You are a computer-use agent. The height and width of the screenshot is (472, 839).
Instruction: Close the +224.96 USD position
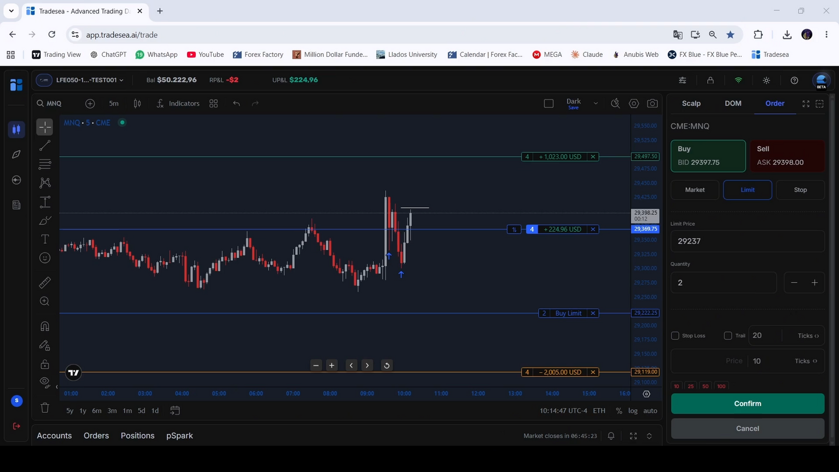coord(593,229)
